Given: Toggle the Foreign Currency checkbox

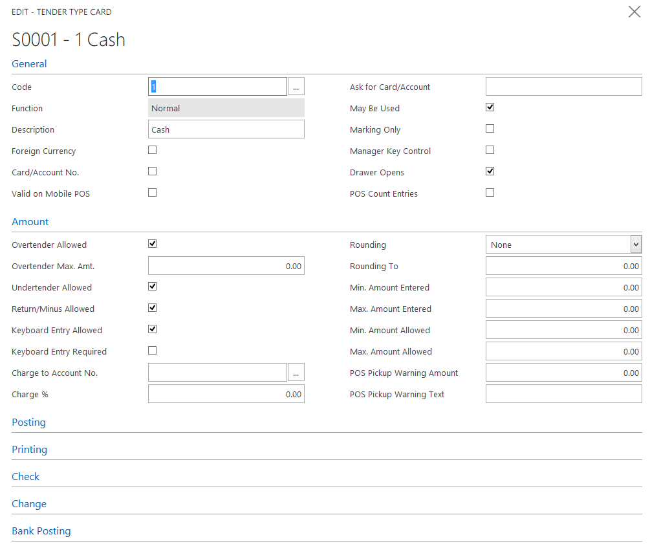Looking at the screenshot, I should coord(153,150).
